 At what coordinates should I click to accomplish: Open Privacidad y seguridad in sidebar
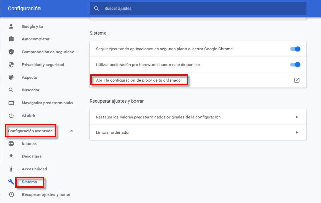pos(43,65)
